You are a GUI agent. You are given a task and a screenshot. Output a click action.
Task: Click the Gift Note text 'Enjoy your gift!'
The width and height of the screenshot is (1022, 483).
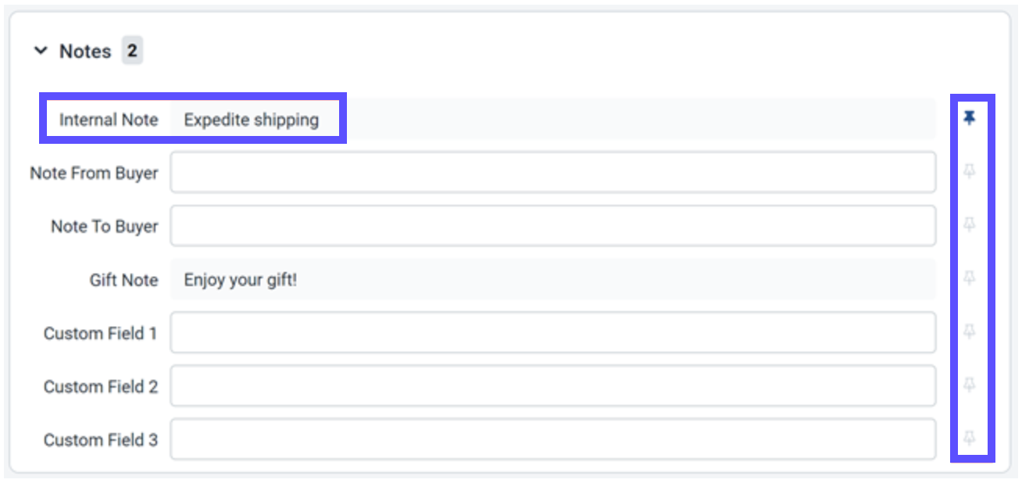240,280
